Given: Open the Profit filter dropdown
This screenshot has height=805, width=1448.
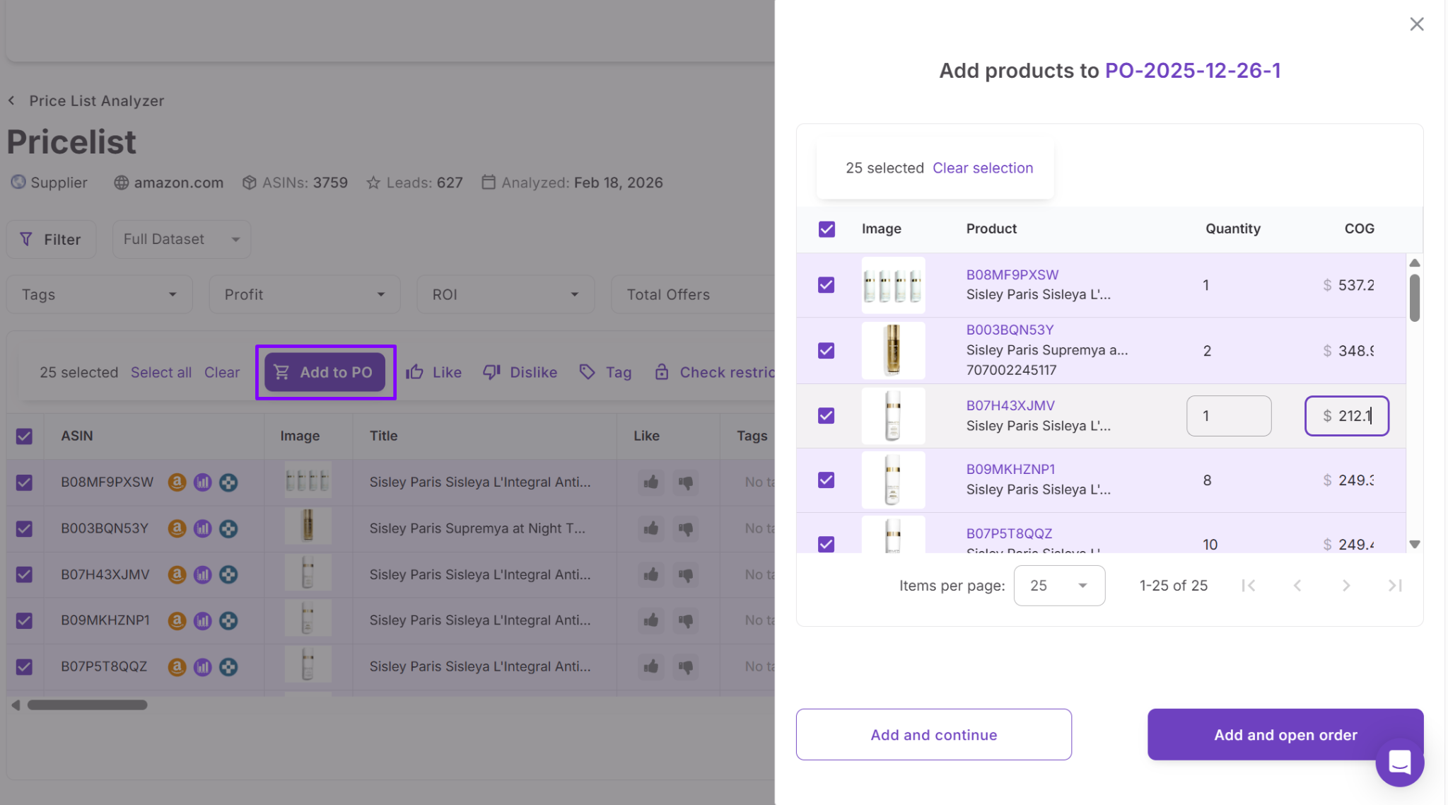Looking at the screenshot, I should point(304,294).
